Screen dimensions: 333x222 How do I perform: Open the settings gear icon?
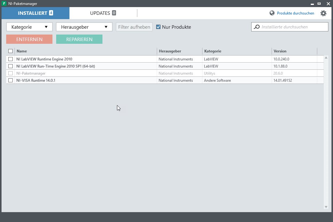[323, 13]
